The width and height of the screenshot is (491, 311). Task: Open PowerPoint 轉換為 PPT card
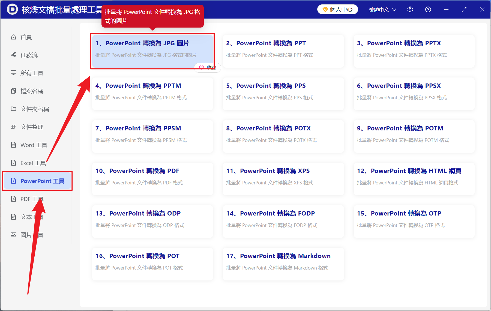pyautogui.click(x=283, y=51)
